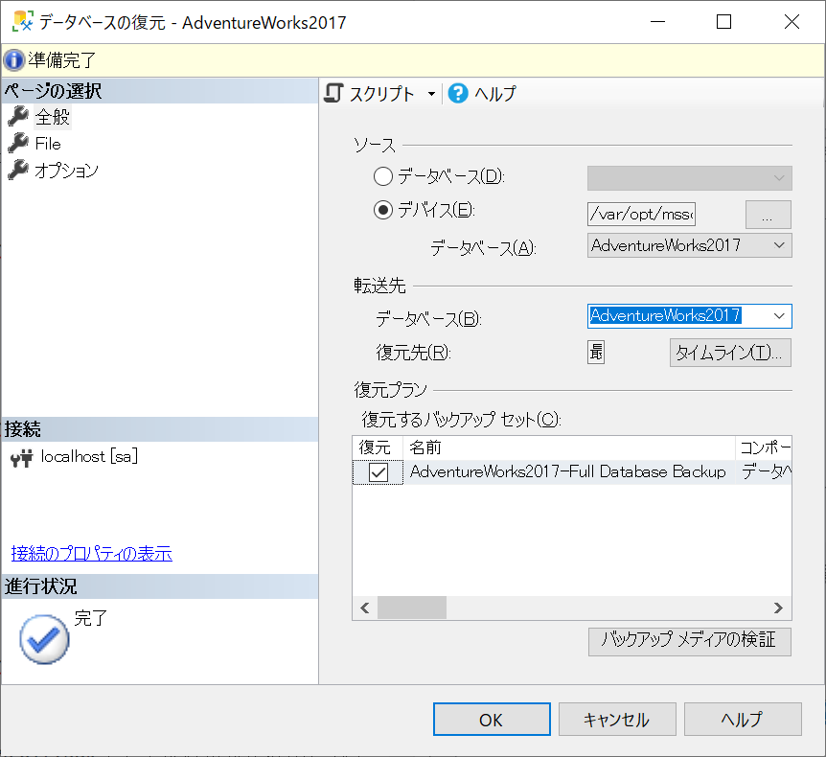Click the device path input field
Screen dimensions: 826x757
pos(641,214)
